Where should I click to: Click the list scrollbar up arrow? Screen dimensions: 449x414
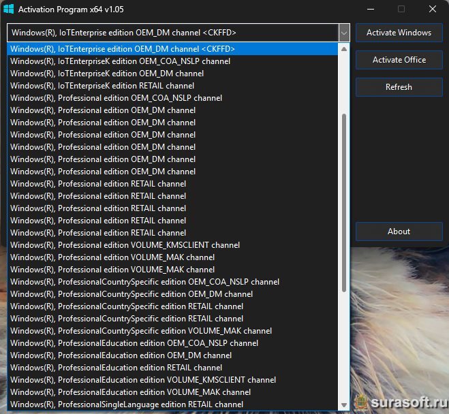(344, 49)
